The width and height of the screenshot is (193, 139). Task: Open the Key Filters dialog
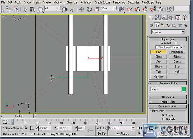(x=122, y=133)
